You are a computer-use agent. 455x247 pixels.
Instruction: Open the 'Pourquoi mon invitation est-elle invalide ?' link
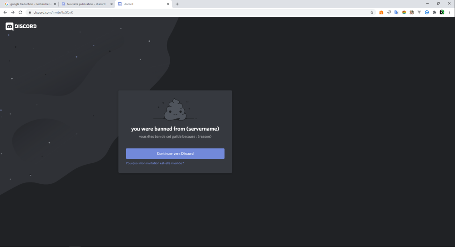tap(155, 163)
